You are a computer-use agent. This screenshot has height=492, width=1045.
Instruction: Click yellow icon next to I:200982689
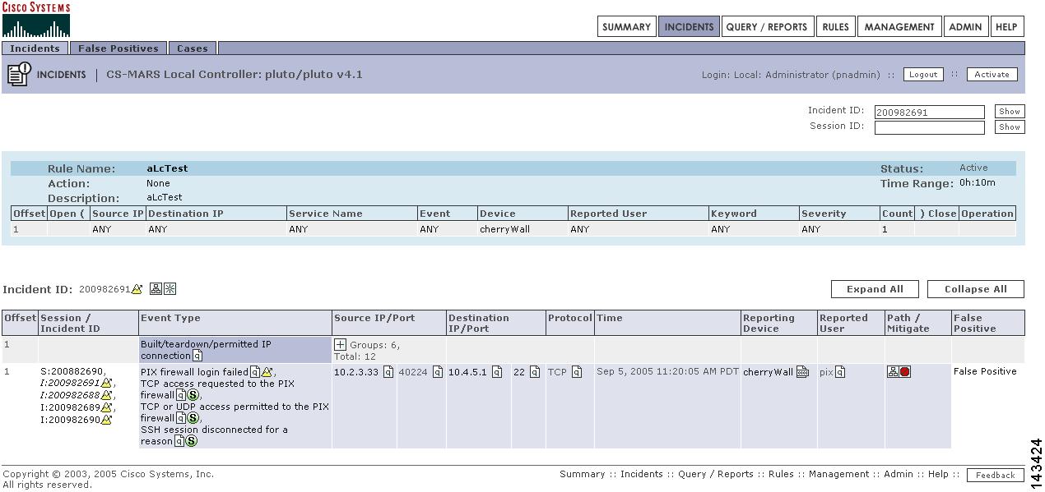(x=106, y=407)
